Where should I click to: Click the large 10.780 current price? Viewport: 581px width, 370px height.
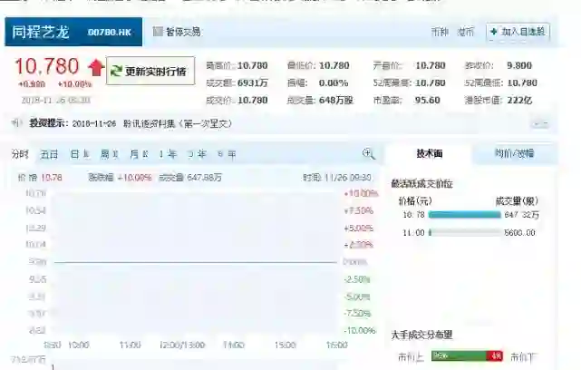click(47, 66)
